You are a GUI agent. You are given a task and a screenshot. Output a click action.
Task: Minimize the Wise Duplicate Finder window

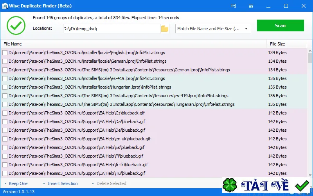point(268,6)
